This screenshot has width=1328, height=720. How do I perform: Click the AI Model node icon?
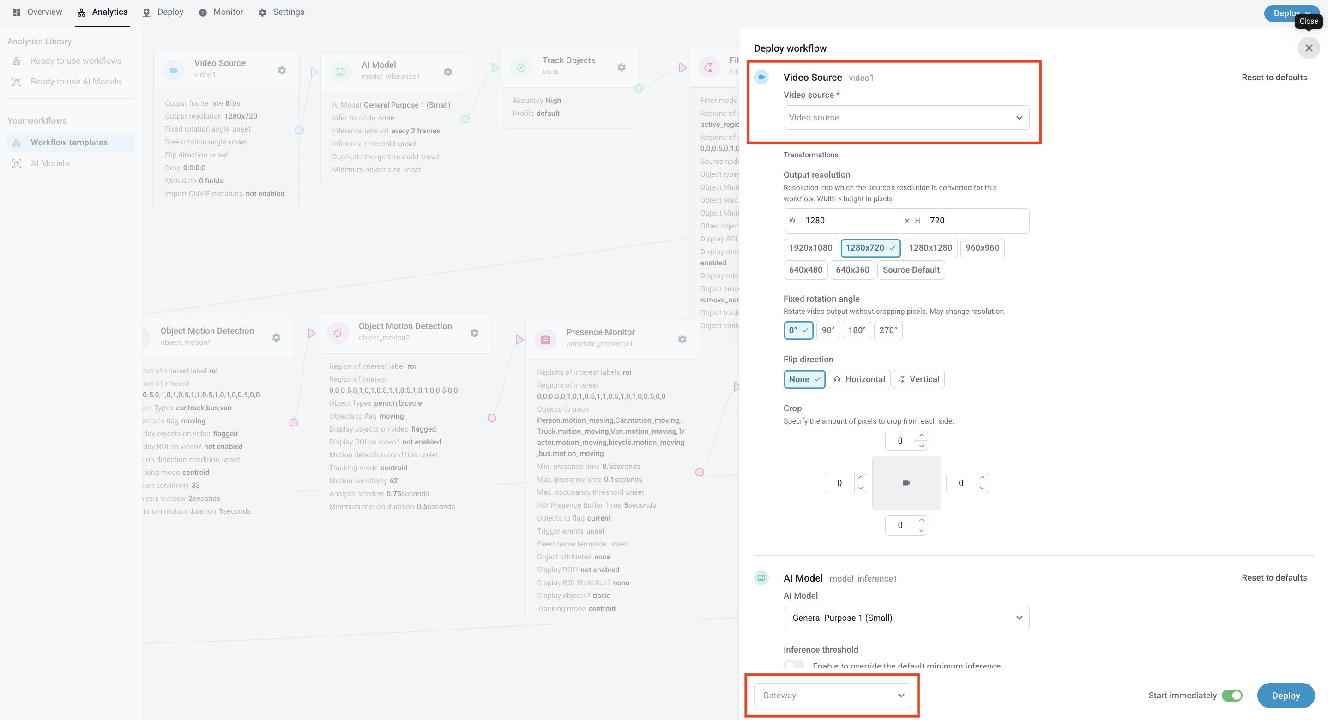(341, 72)
